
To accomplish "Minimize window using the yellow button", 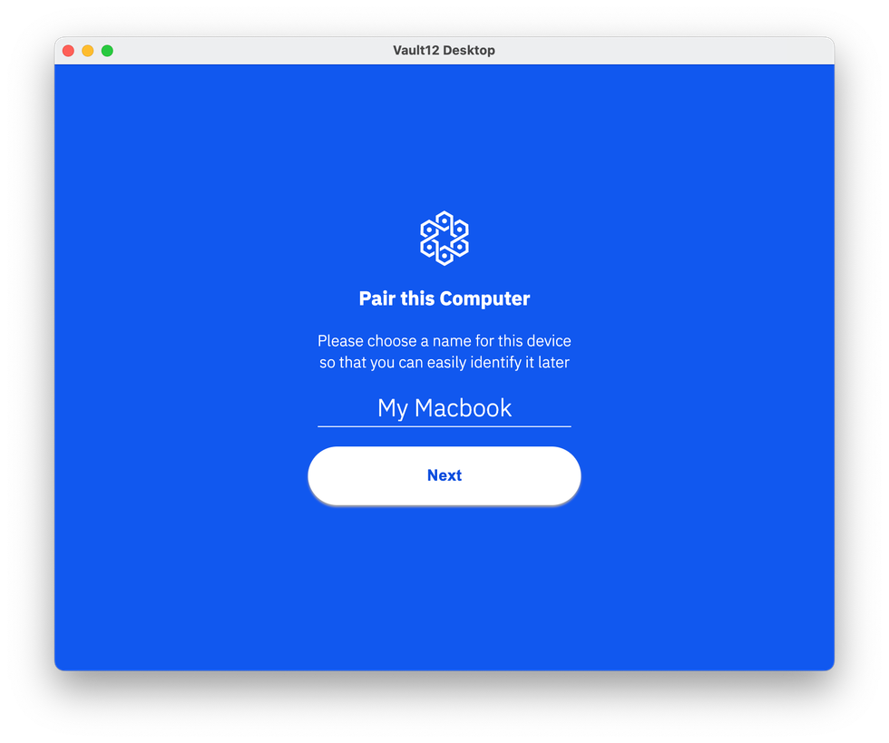I will coord(87,51).
